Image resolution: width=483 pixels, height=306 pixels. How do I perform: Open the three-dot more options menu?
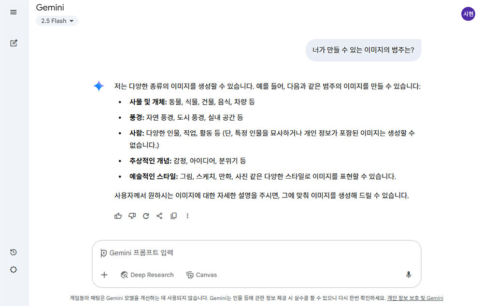[x=187, y=216]
